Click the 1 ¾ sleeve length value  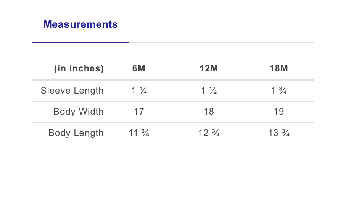click(x=278, y=91)
